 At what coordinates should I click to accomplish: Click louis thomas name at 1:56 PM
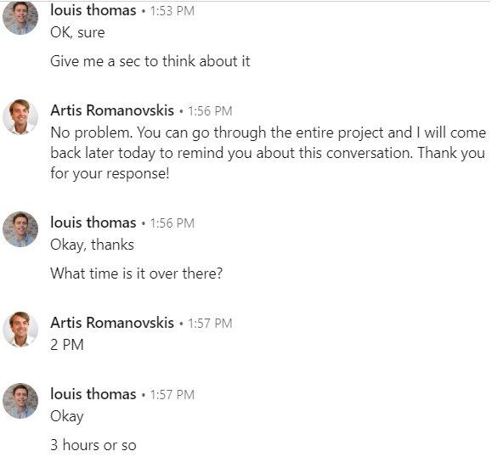pyautogui.click(x=93, y=223)
